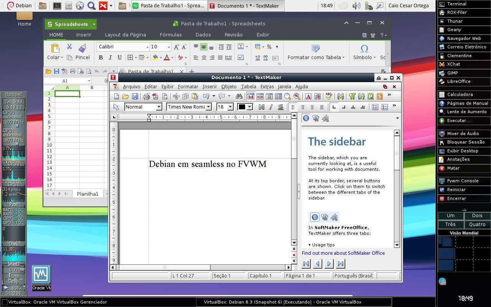Expand the font size 18 dropdown

click(230, 107)
